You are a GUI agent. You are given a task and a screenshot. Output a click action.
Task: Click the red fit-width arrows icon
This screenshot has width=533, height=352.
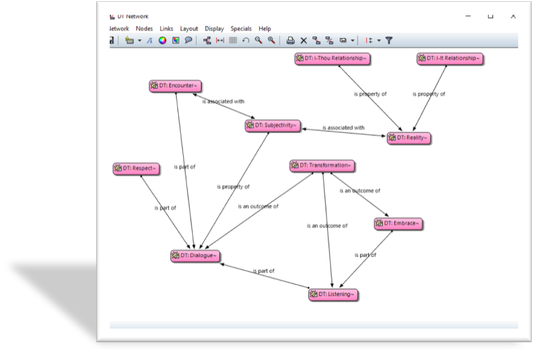[x=220, y=41]
